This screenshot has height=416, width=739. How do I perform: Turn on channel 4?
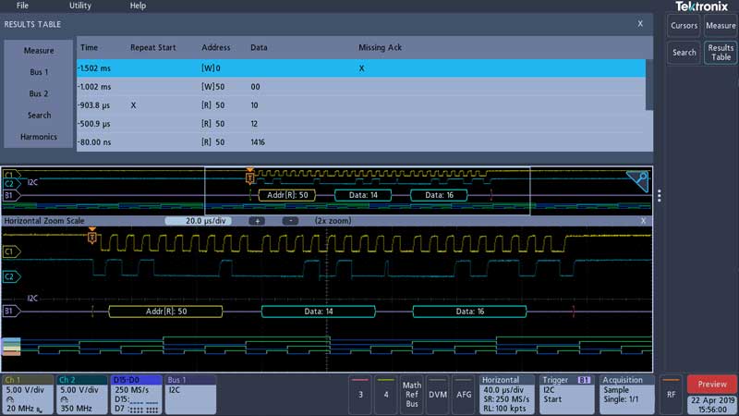tap(386, 395)
